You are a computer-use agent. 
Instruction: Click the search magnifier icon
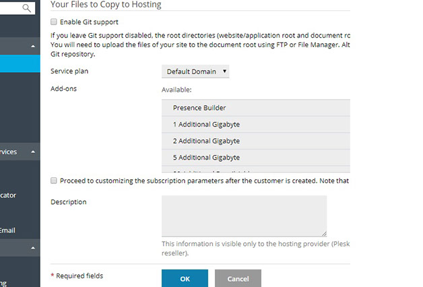pyautogui.click(x=27, y=8)
